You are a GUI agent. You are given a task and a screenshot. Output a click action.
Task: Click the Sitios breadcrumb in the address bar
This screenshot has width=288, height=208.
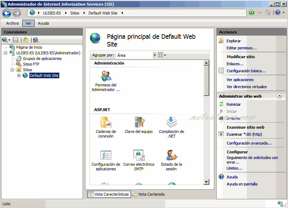pyautogui.click(x=75, y=13)
